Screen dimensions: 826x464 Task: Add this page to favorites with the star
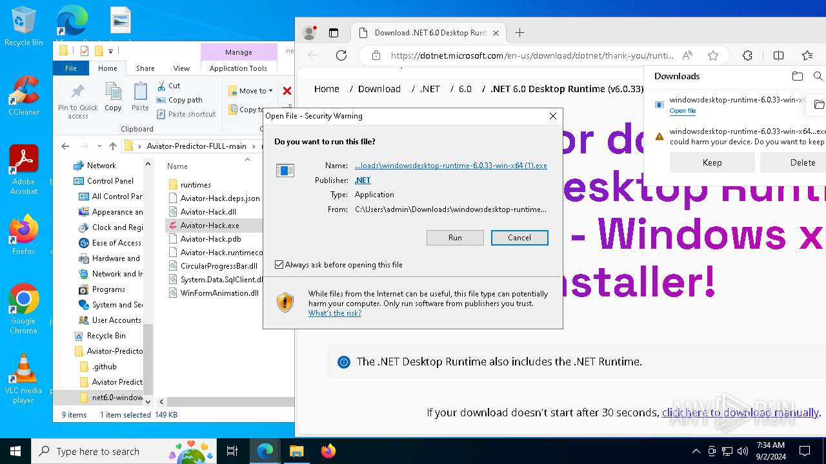pyautogui.click(x=713, y=55)
